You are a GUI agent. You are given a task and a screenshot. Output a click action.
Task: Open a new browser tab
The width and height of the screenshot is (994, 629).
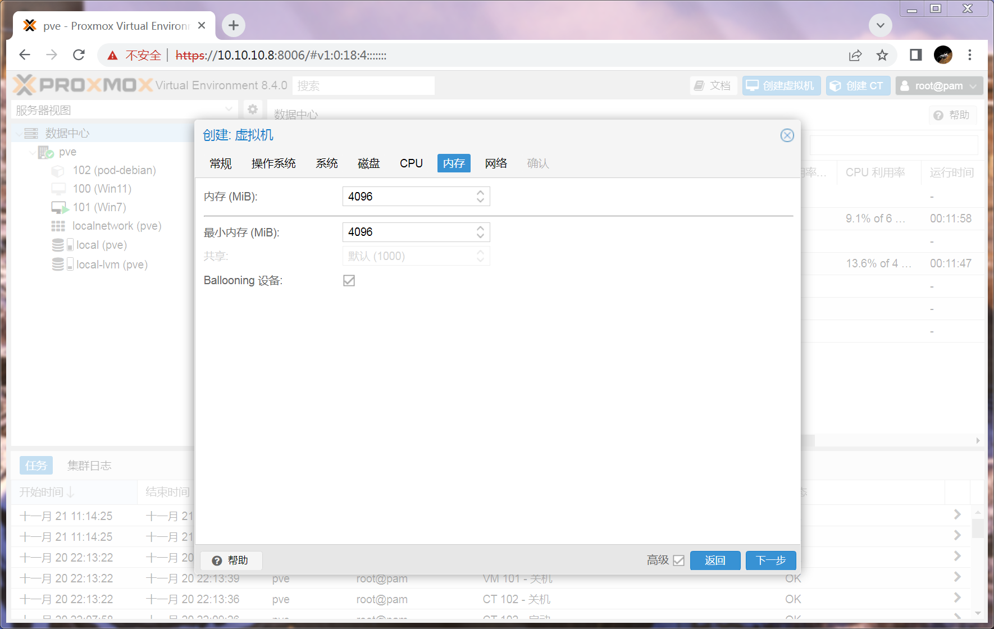coord(234,25)
